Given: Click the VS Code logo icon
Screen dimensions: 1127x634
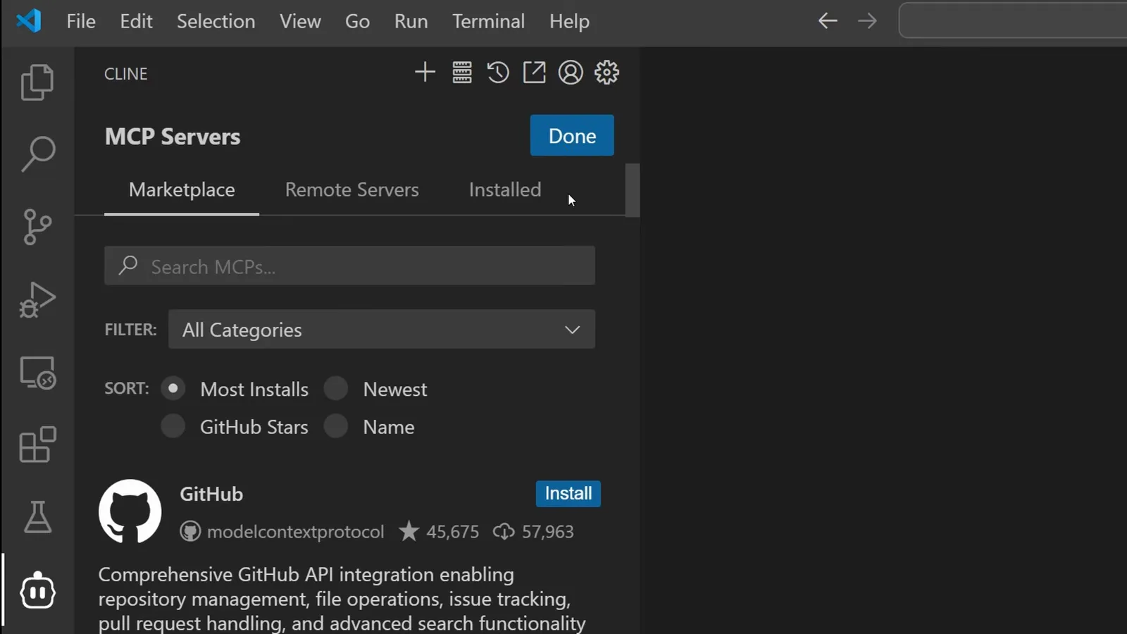Looking at the screenshot, I should [x=29, y=21].
